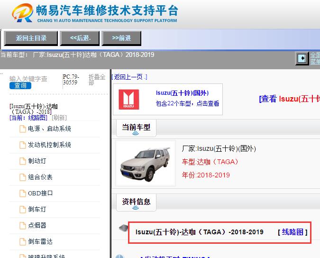Click document icon beside 组合仪表
320x258 pixels.
[x=22, y=177]
